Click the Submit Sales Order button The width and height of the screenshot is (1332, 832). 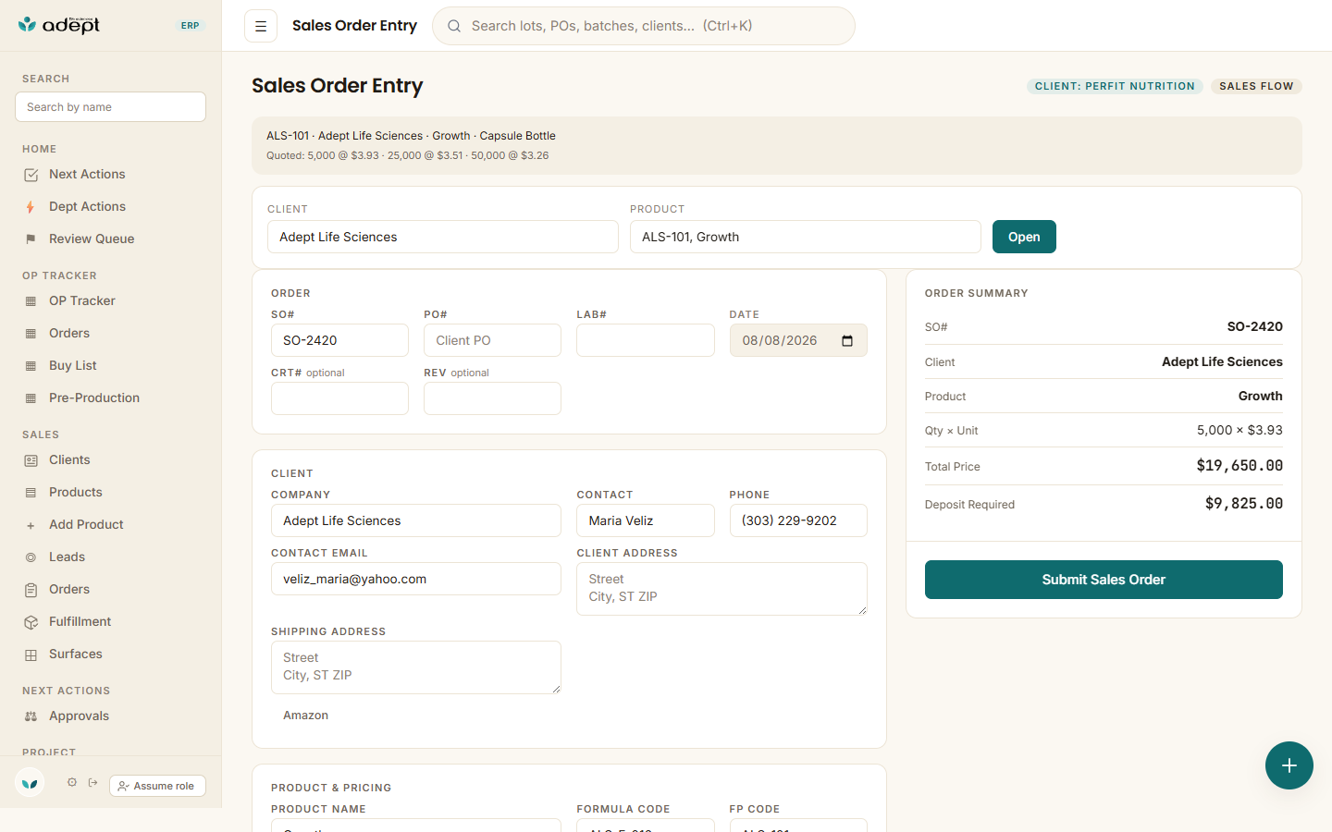(1104, 580)
